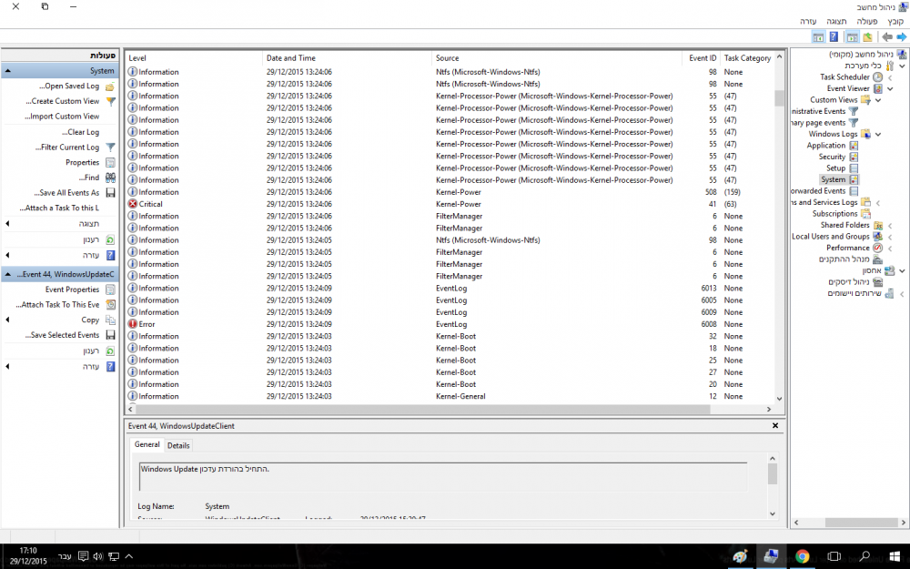Expand the Shared Folders tree node
Image resolution: width=910 pixels, height=569 pixels.
(890, 225)
